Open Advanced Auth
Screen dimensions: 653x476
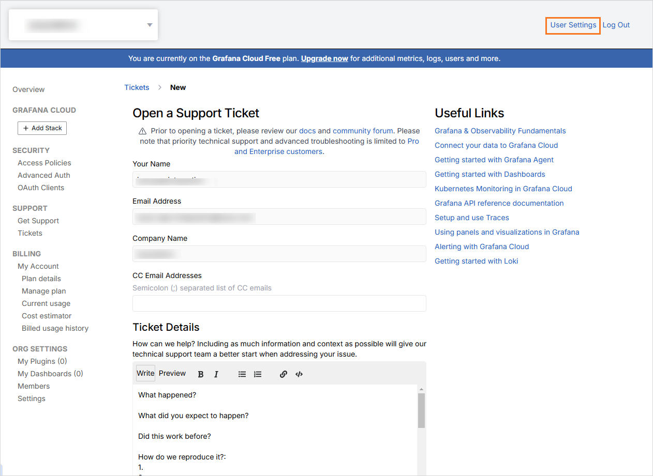tap(44, 175)
